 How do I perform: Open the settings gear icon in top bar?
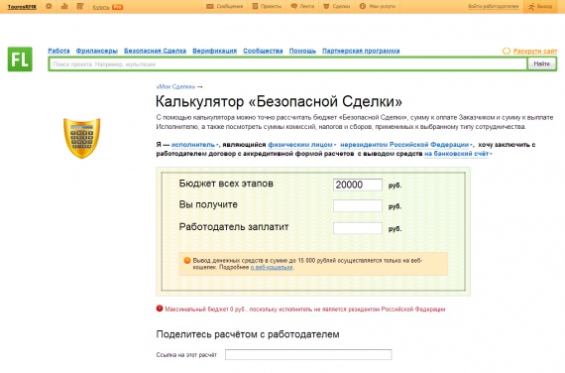pos(49,6)
